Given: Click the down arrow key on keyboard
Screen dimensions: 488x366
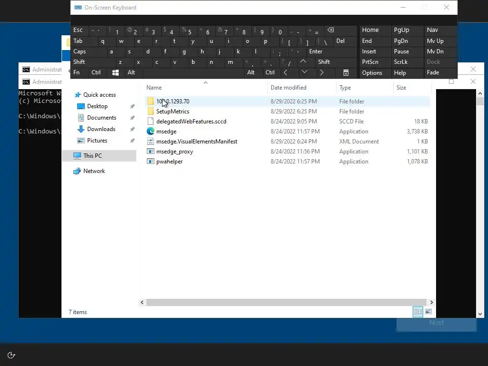Looking at the screenshot, I should coord(306,72).
